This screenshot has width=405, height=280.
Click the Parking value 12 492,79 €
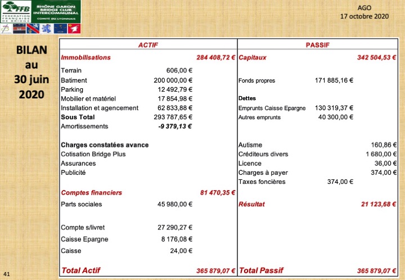pyautogui.click(x=175, y=89)
